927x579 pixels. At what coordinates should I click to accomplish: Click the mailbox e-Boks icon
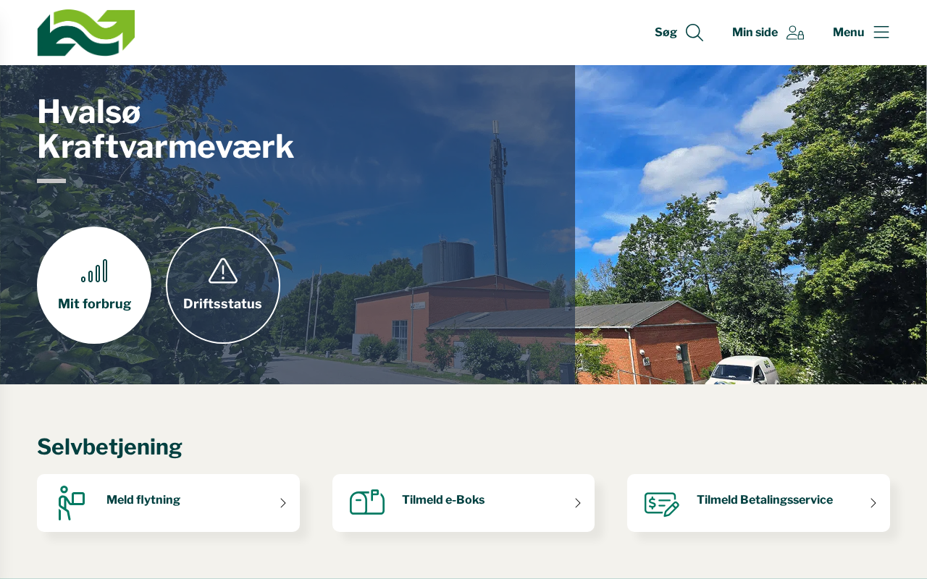click(367, 502)
